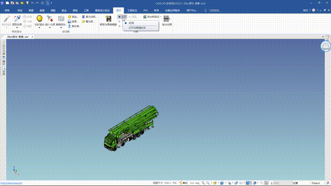Switch to the PMI ribbon tab
The height and width of the screenshot is (186, 331).
click(x=145, y=10)
